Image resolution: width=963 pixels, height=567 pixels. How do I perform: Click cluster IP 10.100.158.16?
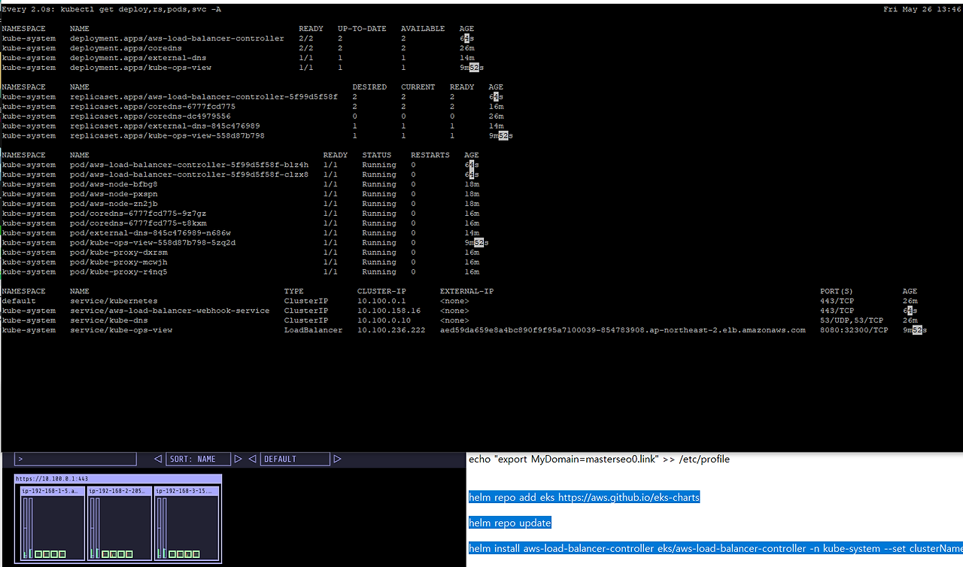(x=389, y=311)
